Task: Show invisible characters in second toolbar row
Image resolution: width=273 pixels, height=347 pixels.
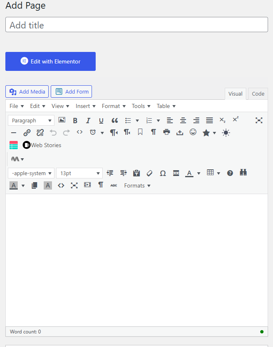Action: tap(153, 132)
